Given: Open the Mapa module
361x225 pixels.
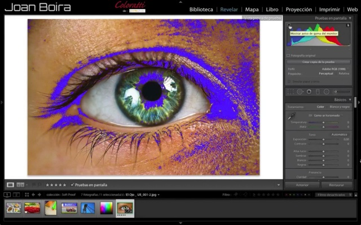Looking at the screenshot, I should pyautogui.click(x=252, y=10).
